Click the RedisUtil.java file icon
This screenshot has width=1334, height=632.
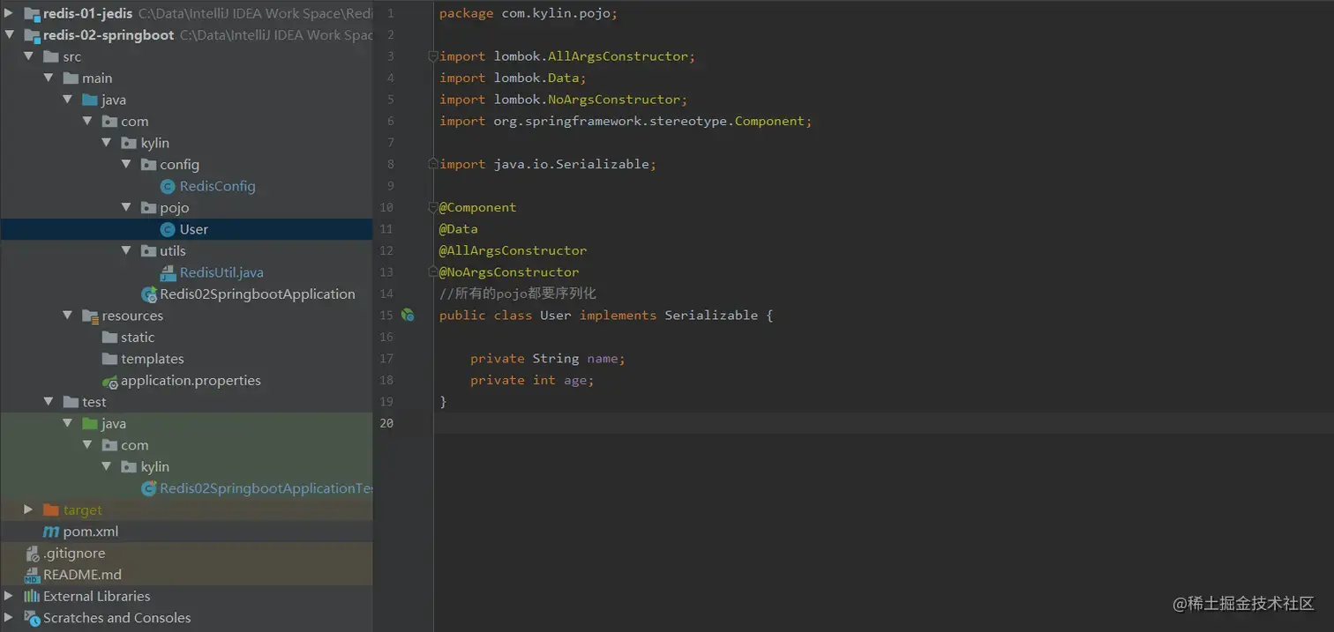168,272
